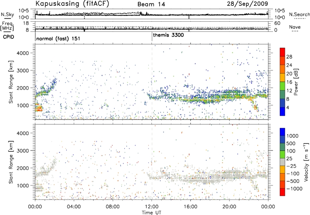Click the 'Freq. [MHz]' axis label
Viewport: 310px width, 215px height.
pyautogui.click(x=7, y=26)
